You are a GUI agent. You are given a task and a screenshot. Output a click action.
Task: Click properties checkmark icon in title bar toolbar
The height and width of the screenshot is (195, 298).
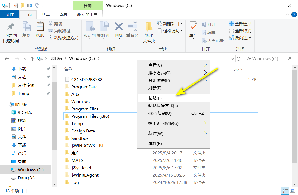[x=16, y=5]
